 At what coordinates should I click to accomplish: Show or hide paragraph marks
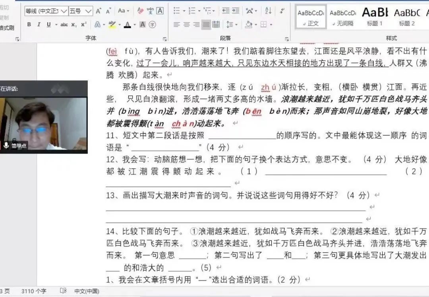(282, 11)
